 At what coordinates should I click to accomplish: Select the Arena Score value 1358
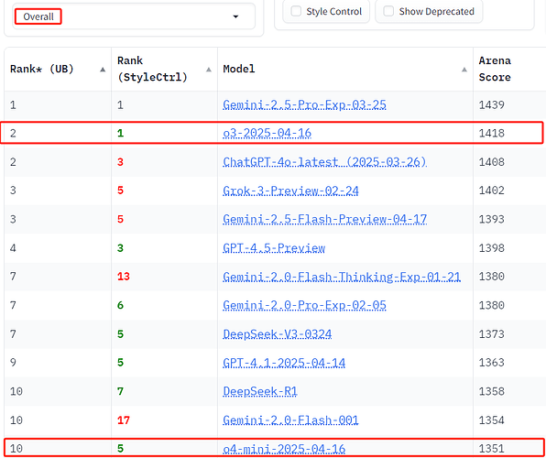click(x=491, y=391)
